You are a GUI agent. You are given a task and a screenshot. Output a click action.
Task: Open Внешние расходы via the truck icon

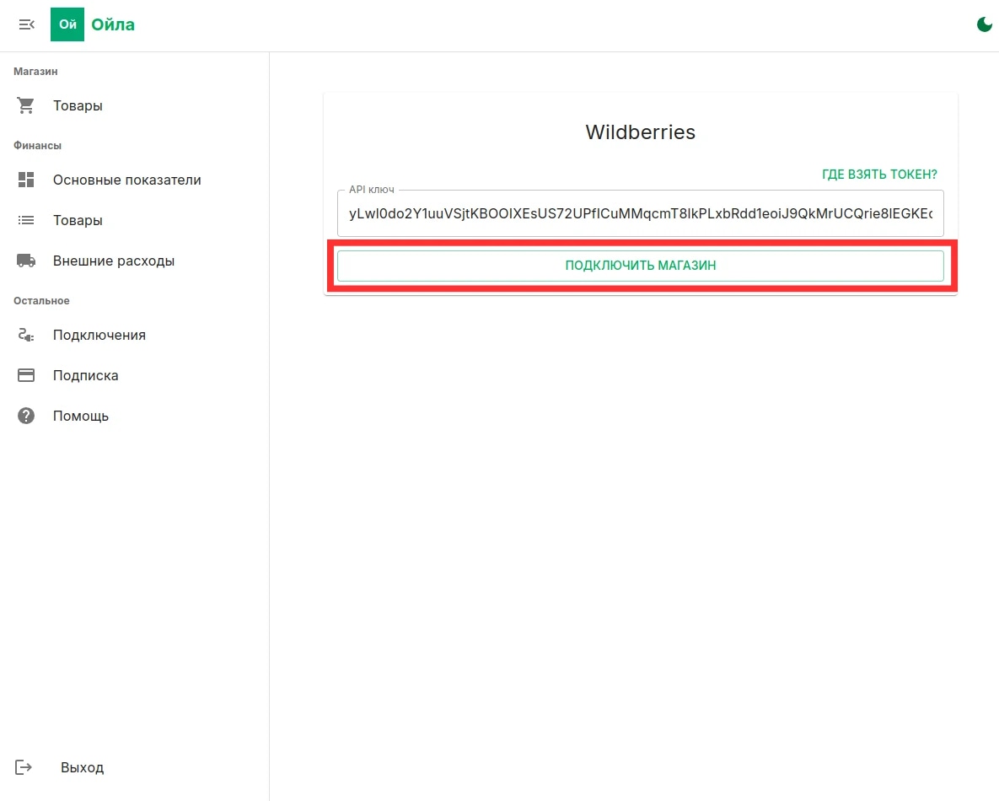26,261
